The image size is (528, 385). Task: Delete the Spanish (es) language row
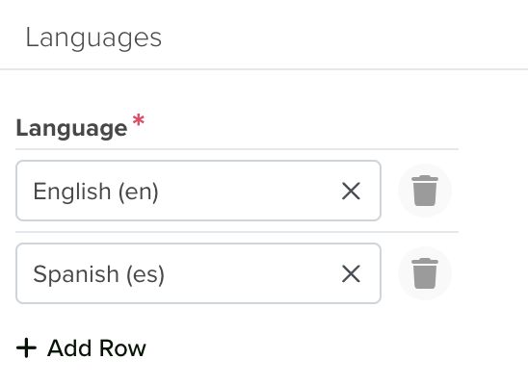(425, 273)
